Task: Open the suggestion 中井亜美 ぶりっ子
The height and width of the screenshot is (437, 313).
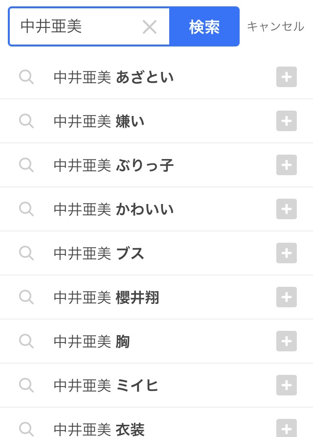Action: coord(113,165)
